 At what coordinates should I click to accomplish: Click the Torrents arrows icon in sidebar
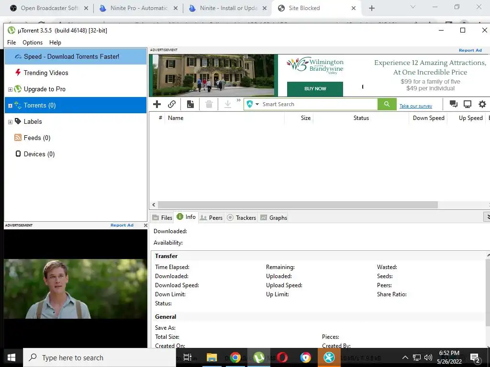coord(18,105)
